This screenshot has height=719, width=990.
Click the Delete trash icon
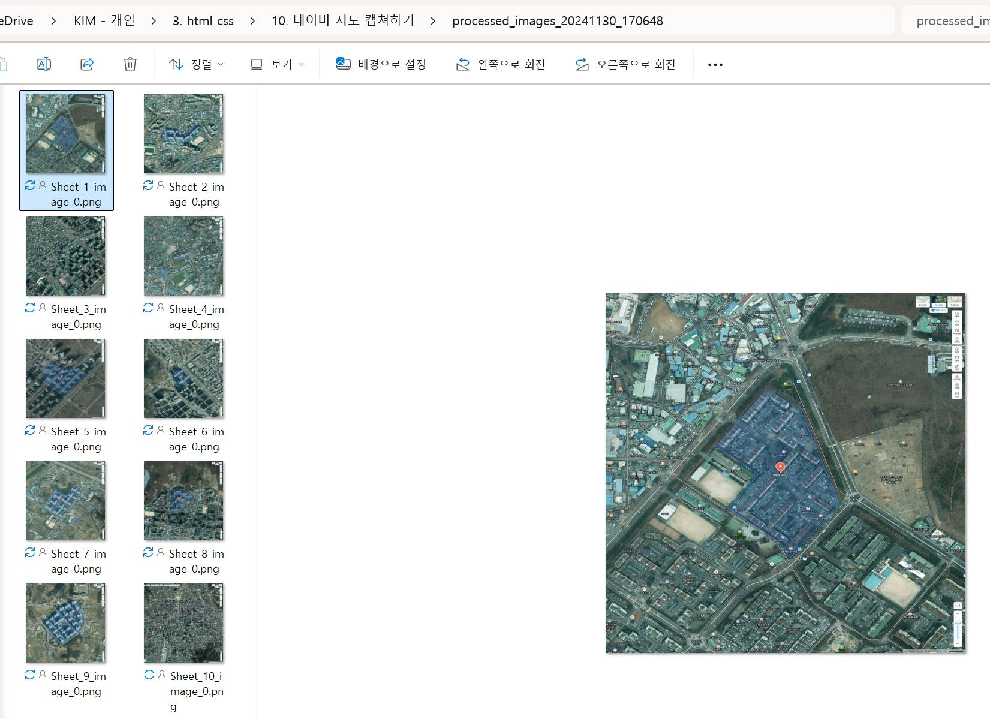[130, 64]
